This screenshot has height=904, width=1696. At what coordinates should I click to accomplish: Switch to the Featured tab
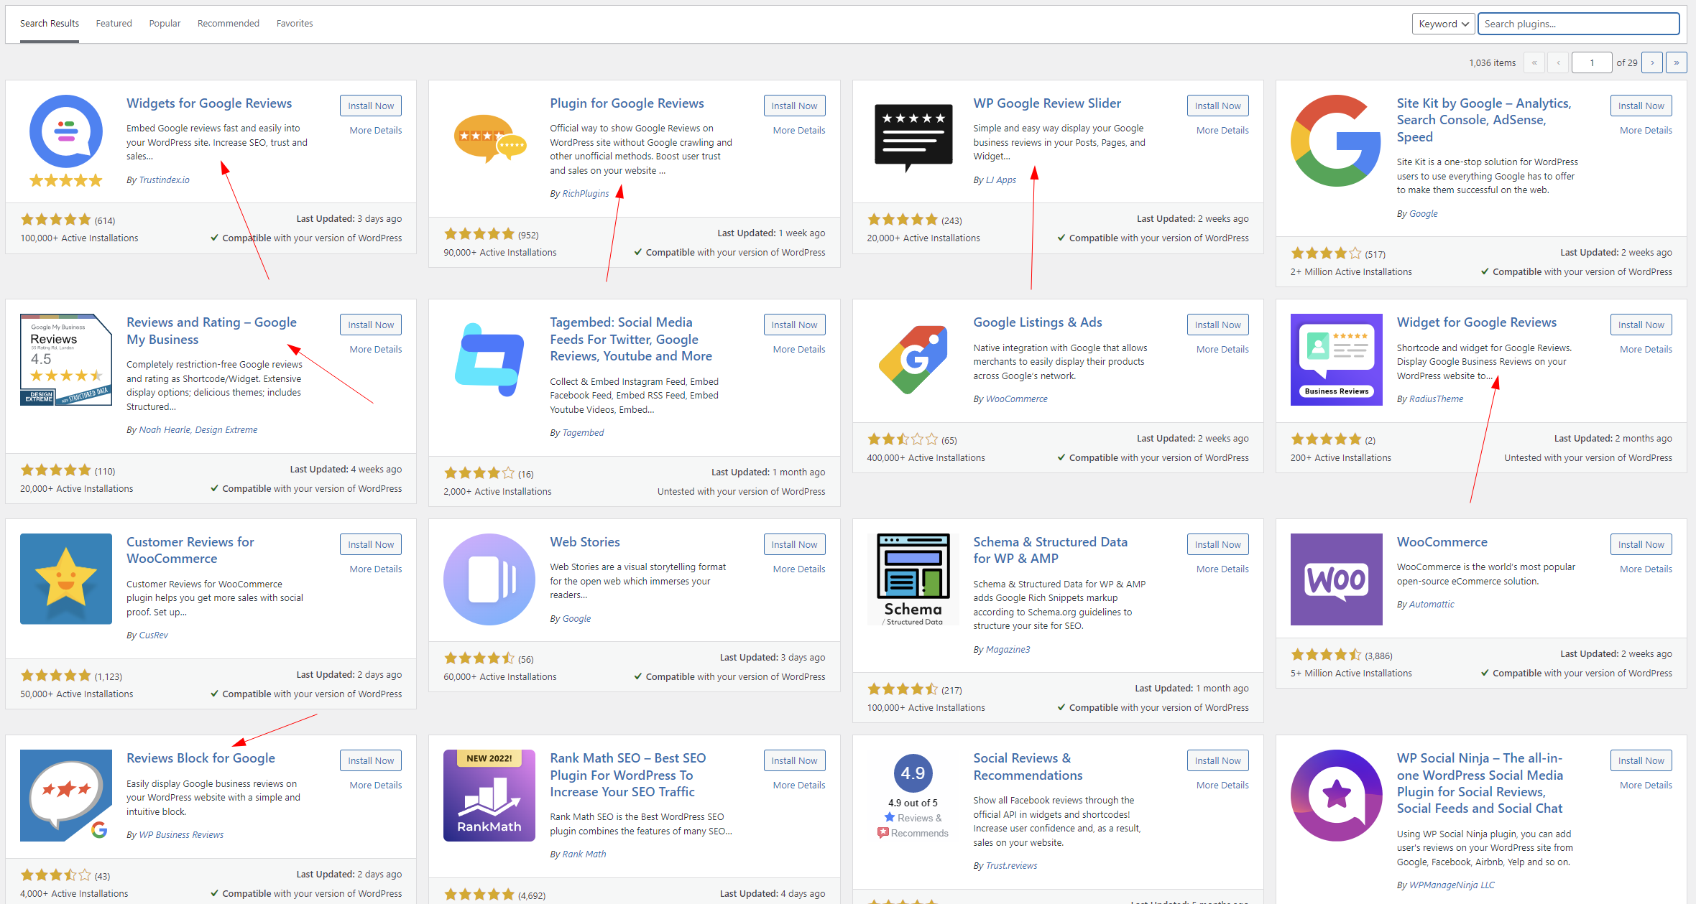pyautogui.click(x=114, y=24)
